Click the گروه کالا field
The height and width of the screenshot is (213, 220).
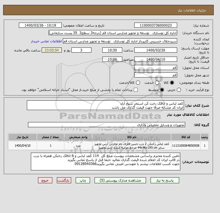[x=107, y=125]
